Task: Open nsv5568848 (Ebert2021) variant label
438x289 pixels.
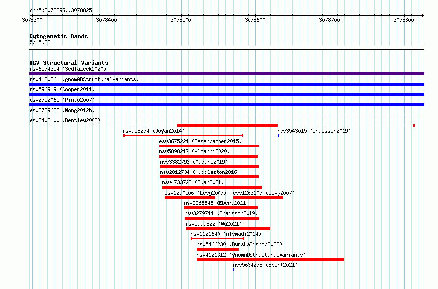Action: (216, 203)
